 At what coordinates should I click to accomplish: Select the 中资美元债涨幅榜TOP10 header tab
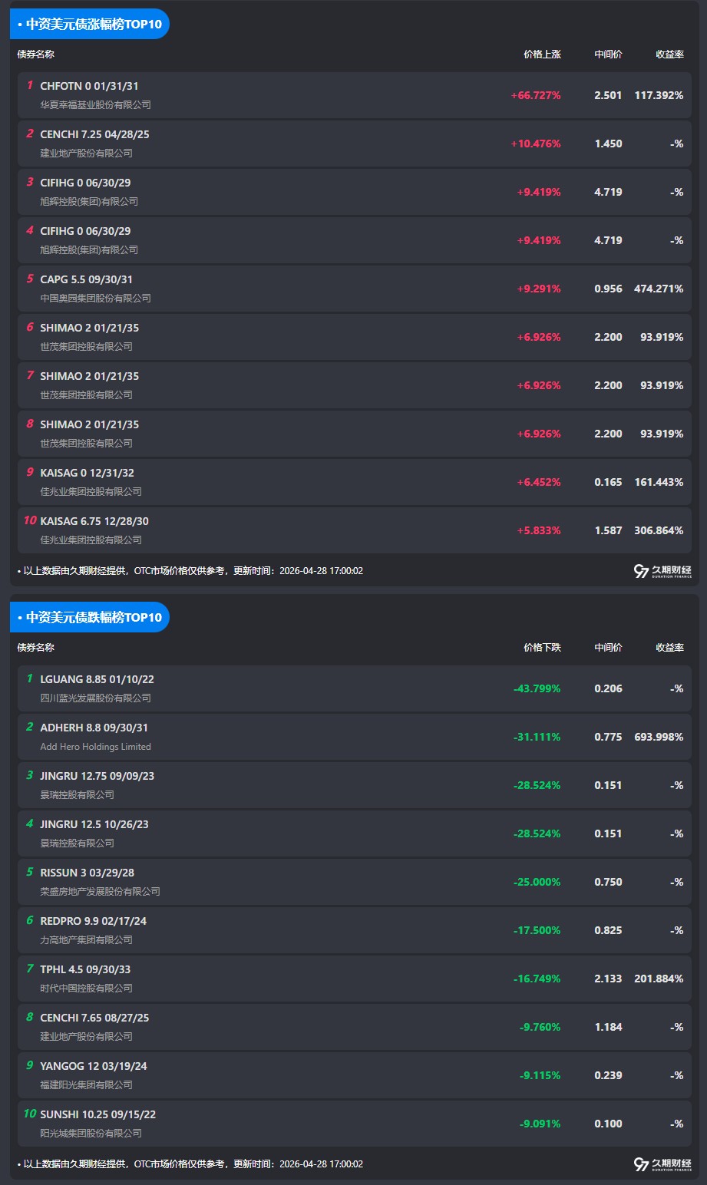tap(90, 24)
